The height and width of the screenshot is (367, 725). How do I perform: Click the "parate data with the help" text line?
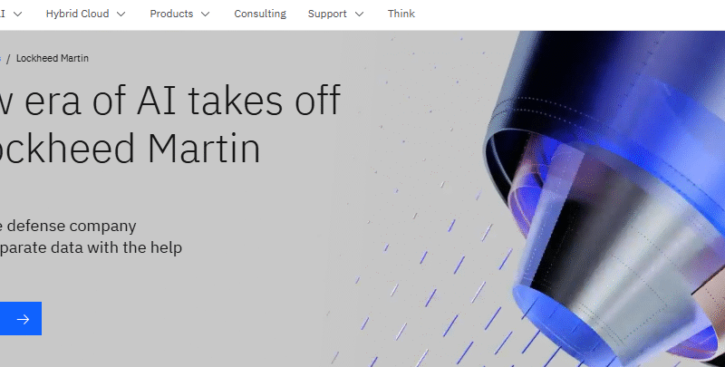92,247
